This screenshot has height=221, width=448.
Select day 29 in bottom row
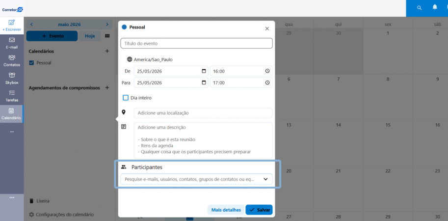point(388,217)
